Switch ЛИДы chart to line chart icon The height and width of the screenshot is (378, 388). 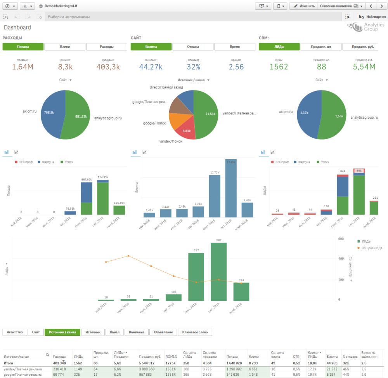pos(273,152)
